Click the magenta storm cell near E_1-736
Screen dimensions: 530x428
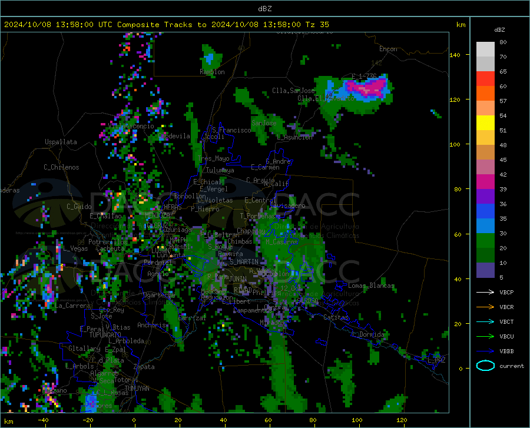tap(367, 87)
